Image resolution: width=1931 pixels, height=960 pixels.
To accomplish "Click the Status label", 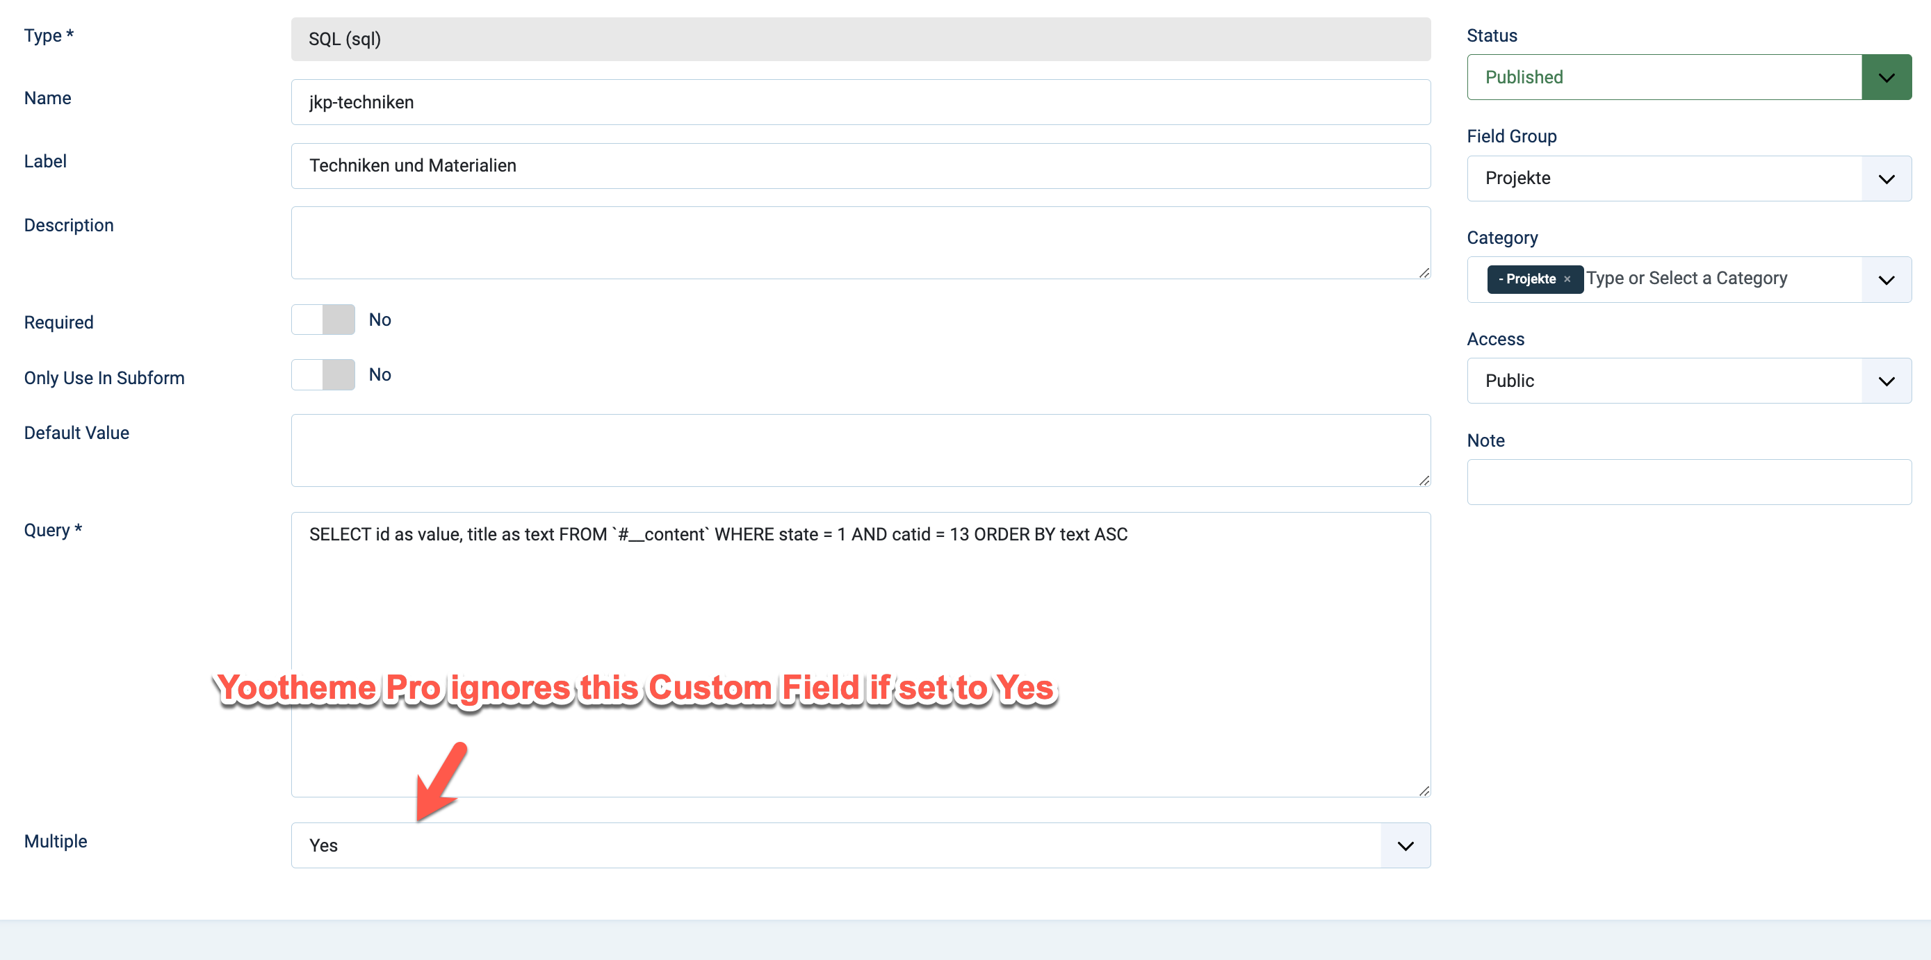I will point(1492,35).
